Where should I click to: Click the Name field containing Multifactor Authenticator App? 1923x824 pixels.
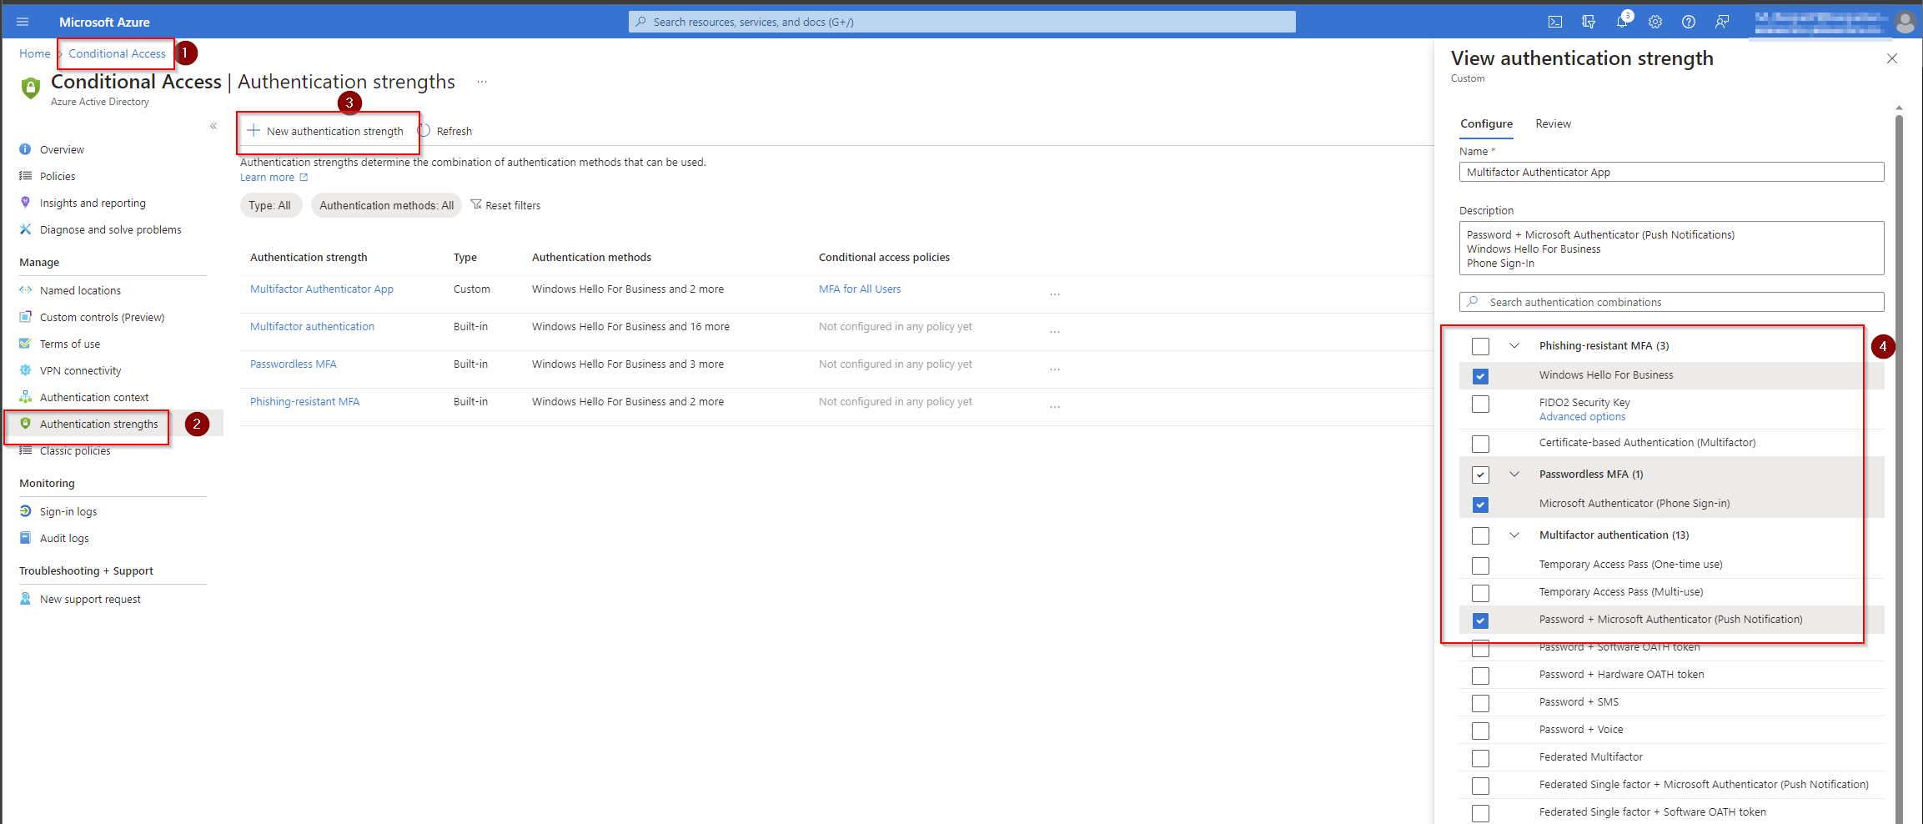1671,172
